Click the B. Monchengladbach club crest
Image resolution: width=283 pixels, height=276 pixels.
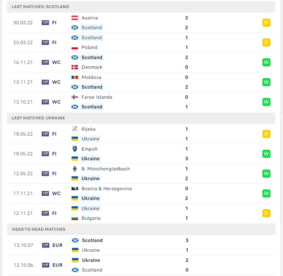point(75,169)
